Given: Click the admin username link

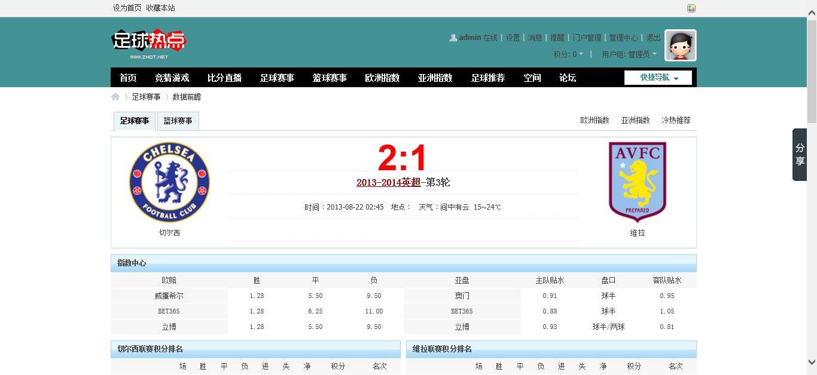Looking at the screenshot, I should click(x=470, y=38).
